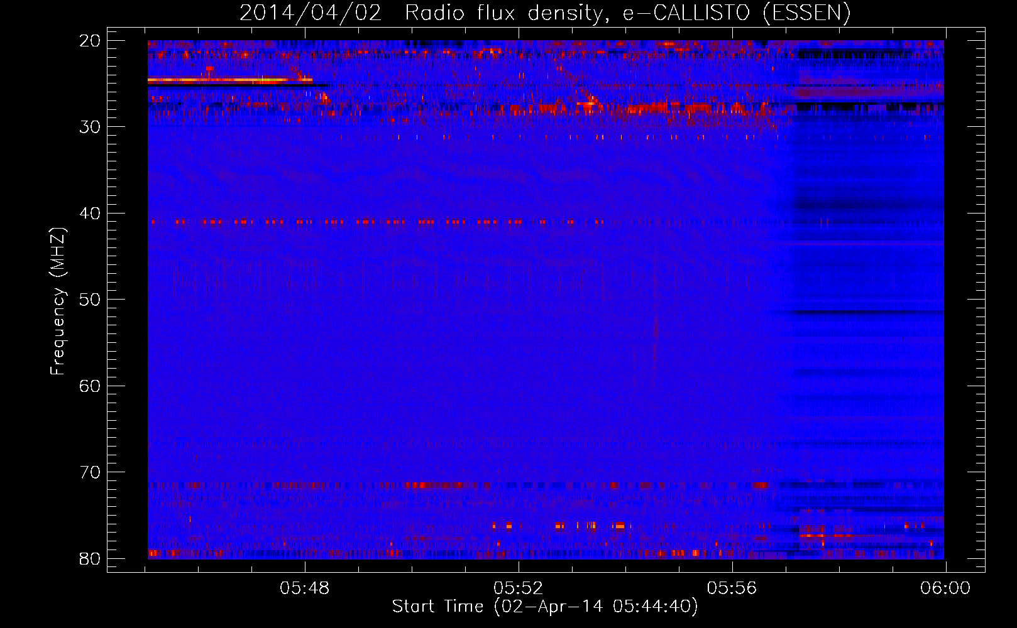The width and height of the screenshot is (1017, 628).
Task: Click the 06:00 time tick label
Action: pos(945,588)
